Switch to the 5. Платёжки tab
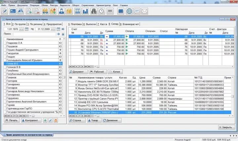Image resolution: width=238 pixels, height=141 pixels. [x=75, y=24]
